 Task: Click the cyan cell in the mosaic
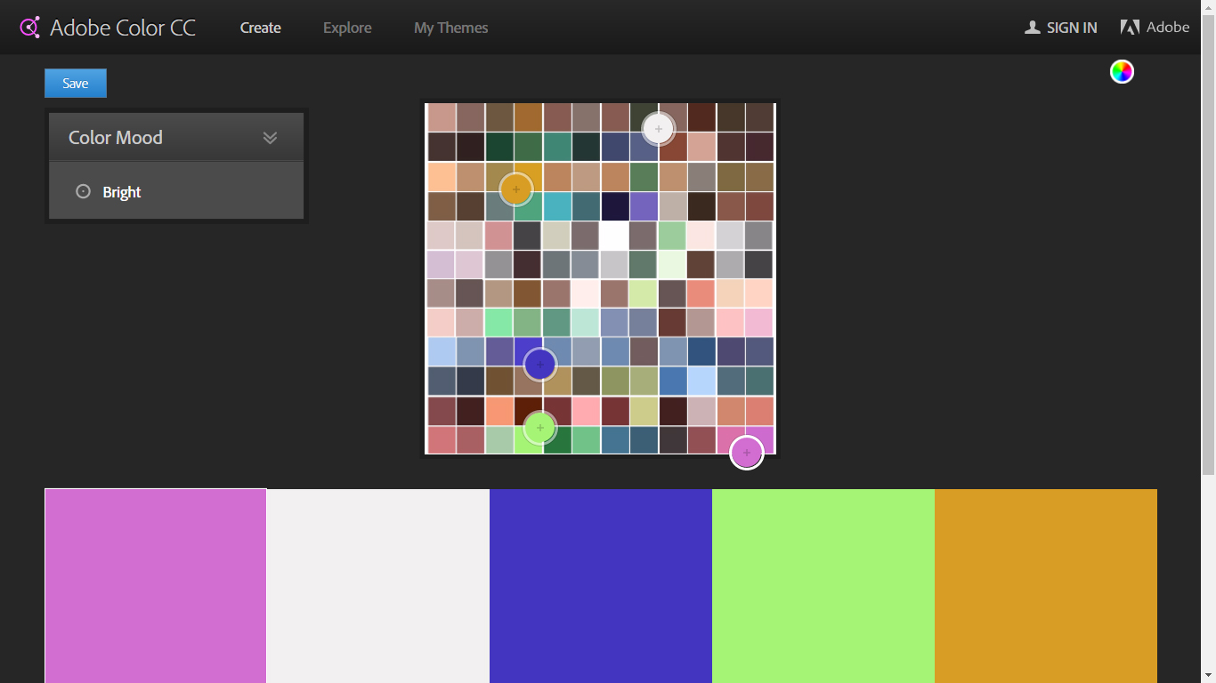click(x=557, y=206)
